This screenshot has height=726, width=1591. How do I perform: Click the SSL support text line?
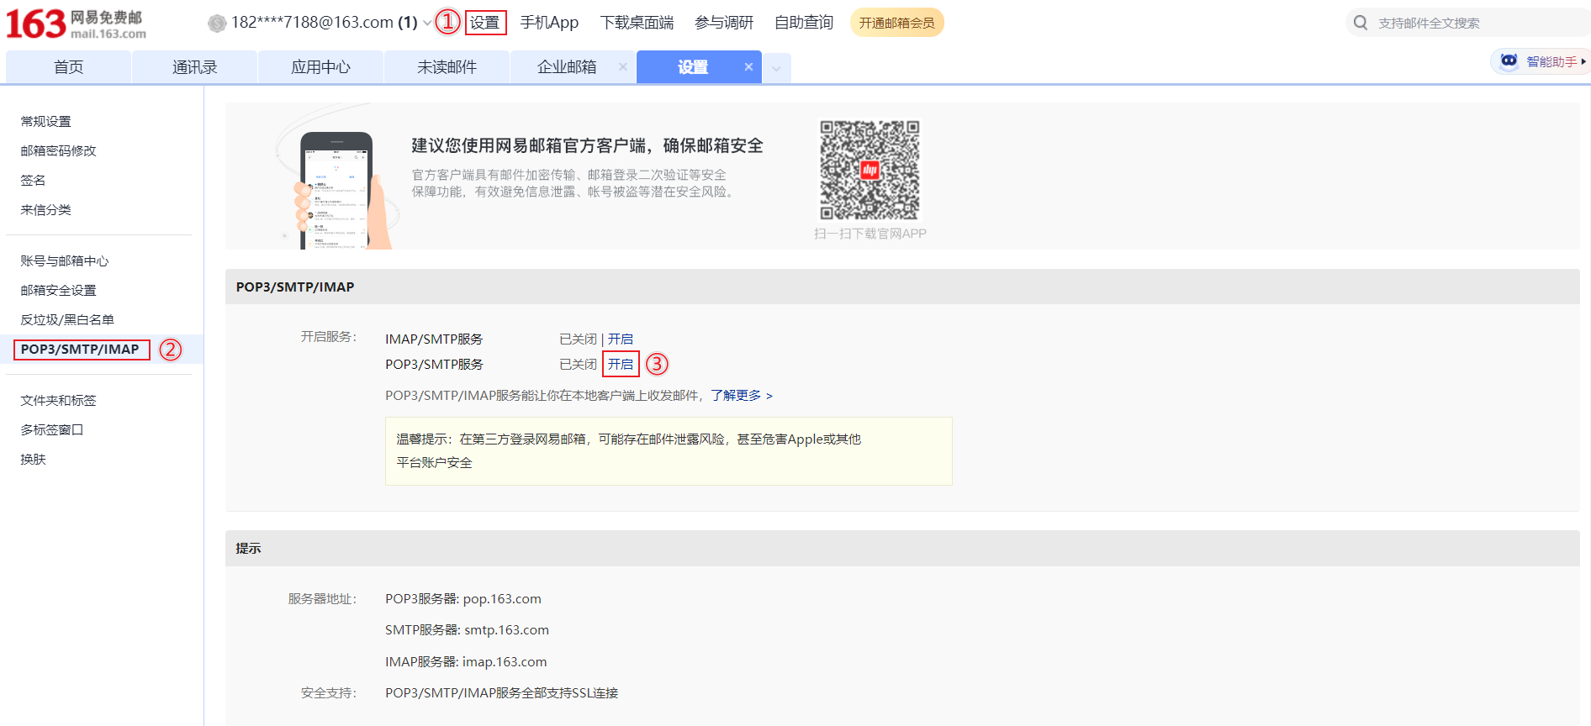click(502, 693)
